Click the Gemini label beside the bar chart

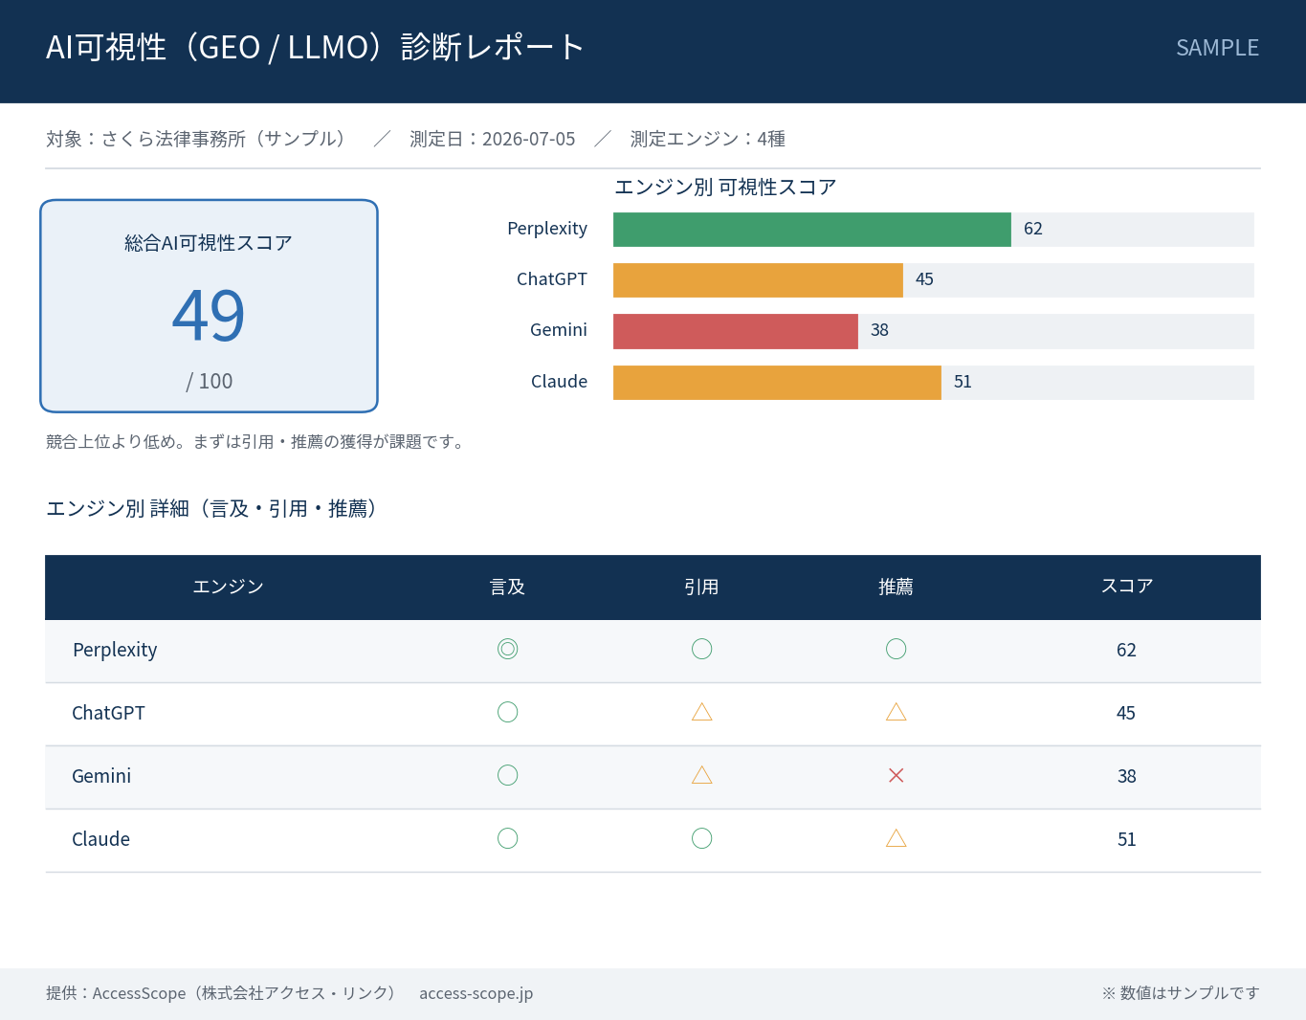(559, 330)
